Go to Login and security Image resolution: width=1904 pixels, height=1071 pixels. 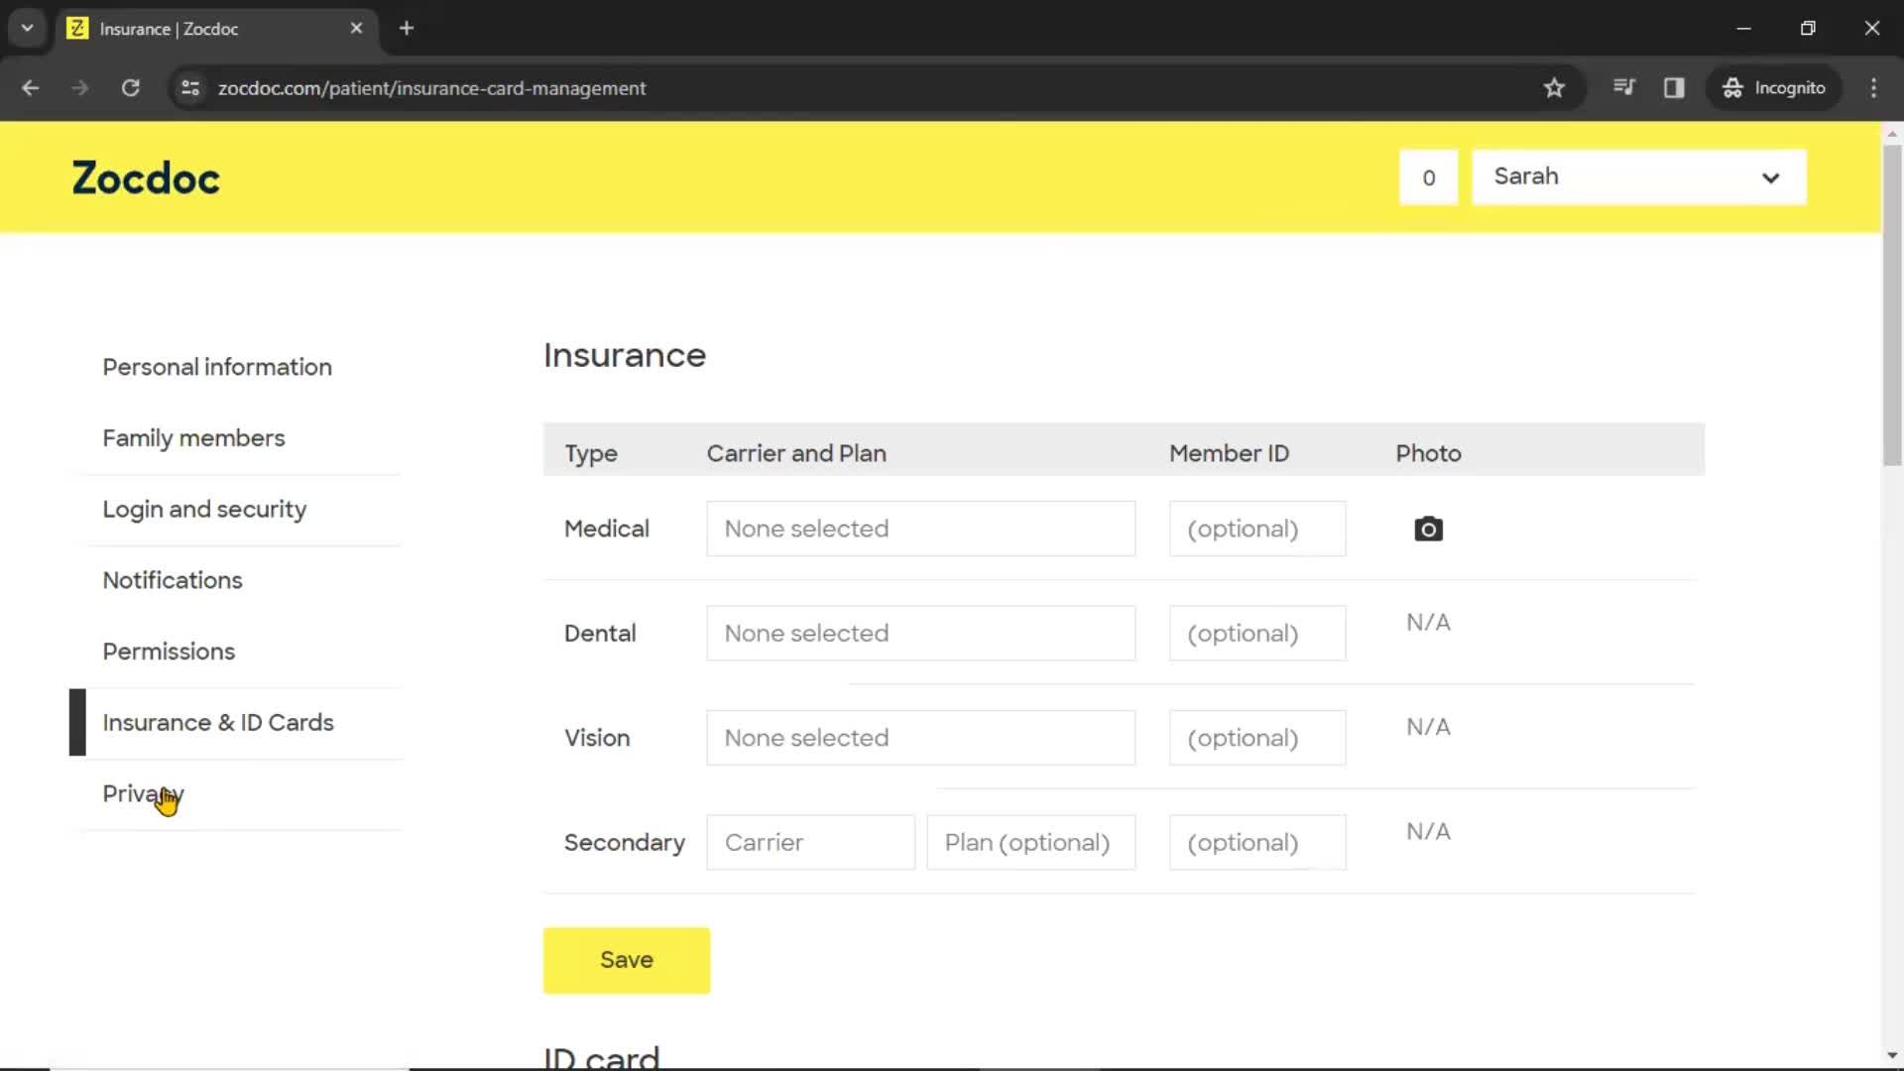(204, 509)
